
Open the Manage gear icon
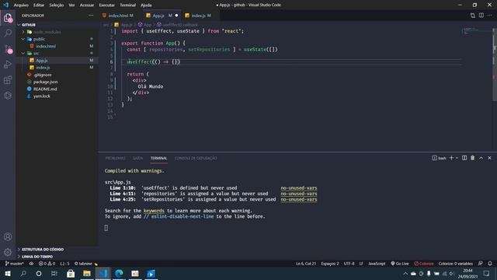coord(8,252)
